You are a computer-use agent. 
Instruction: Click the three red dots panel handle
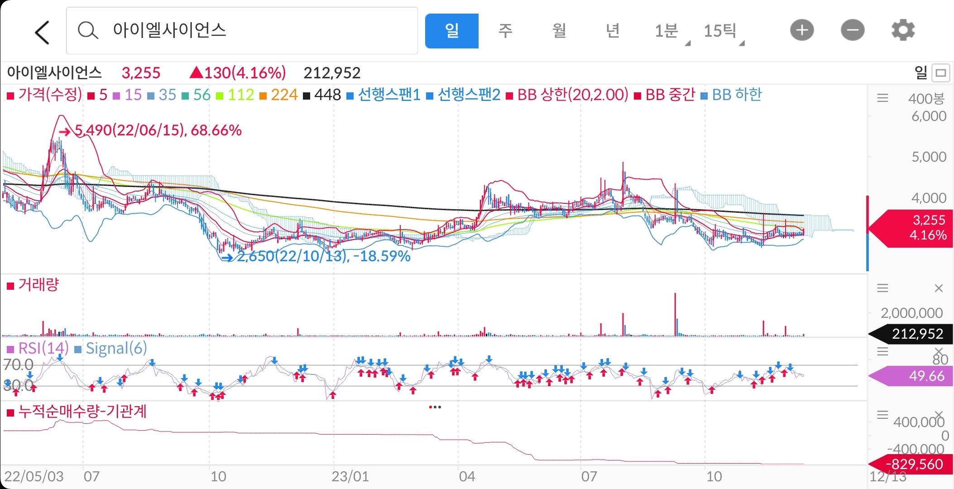tap(435, 407)
